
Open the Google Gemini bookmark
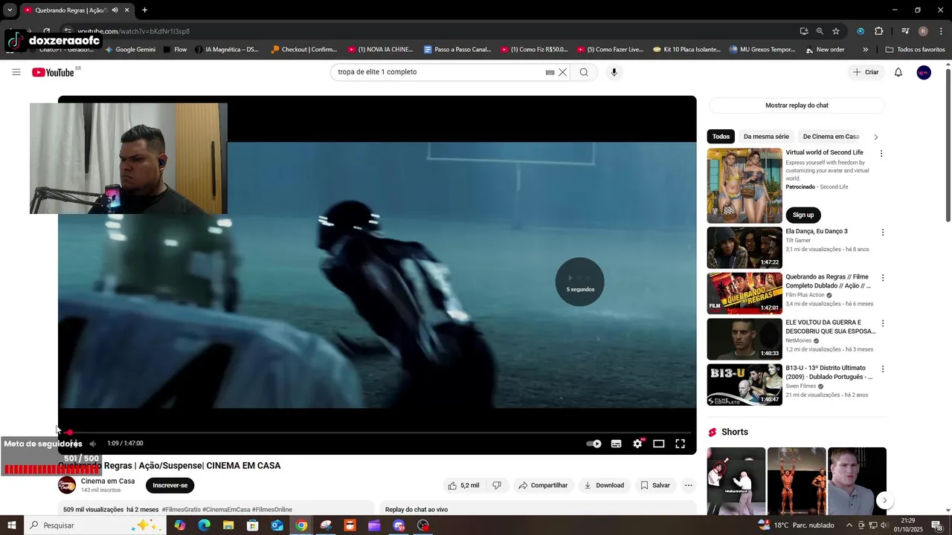pyautogui.click(x=130, y=50)
